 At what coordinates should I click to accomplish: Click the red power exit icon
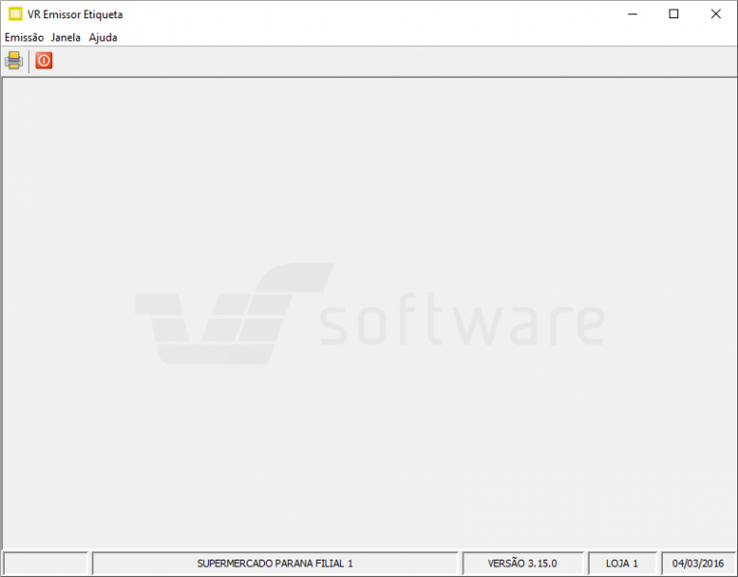[43, 61]
